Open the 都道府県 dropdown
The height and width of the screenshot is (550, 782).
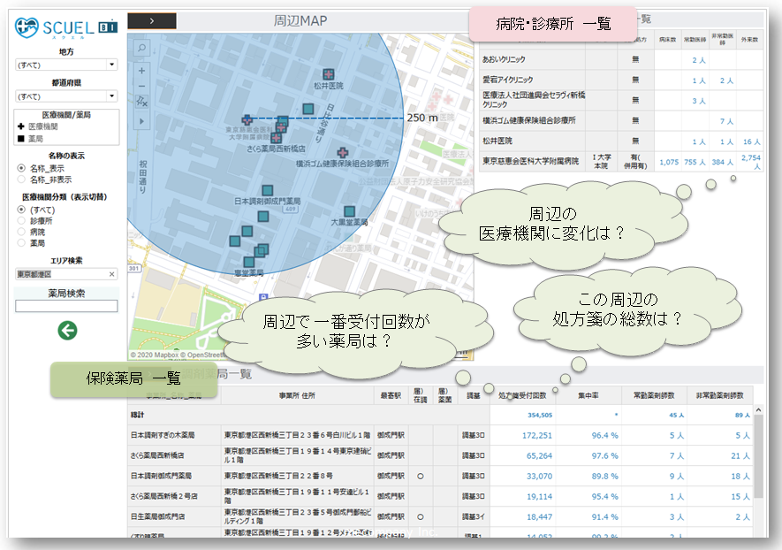tap(67, 95)
